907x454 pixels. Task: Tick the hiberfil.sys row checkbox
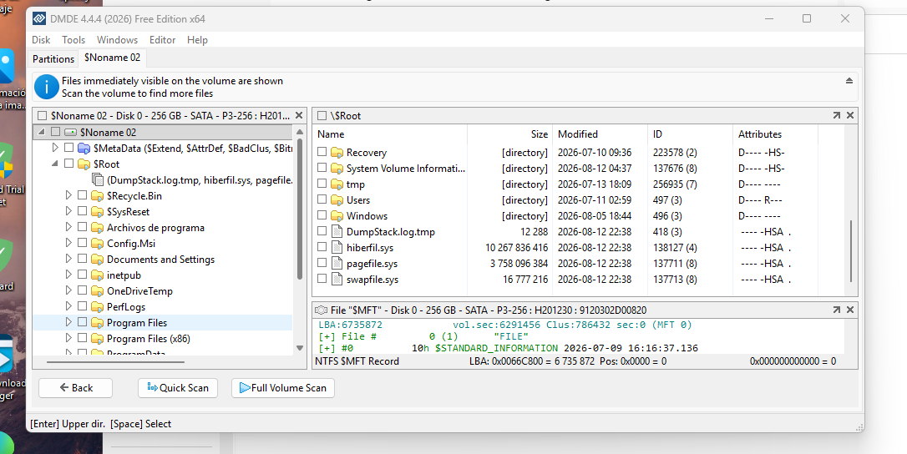[322, 248]
